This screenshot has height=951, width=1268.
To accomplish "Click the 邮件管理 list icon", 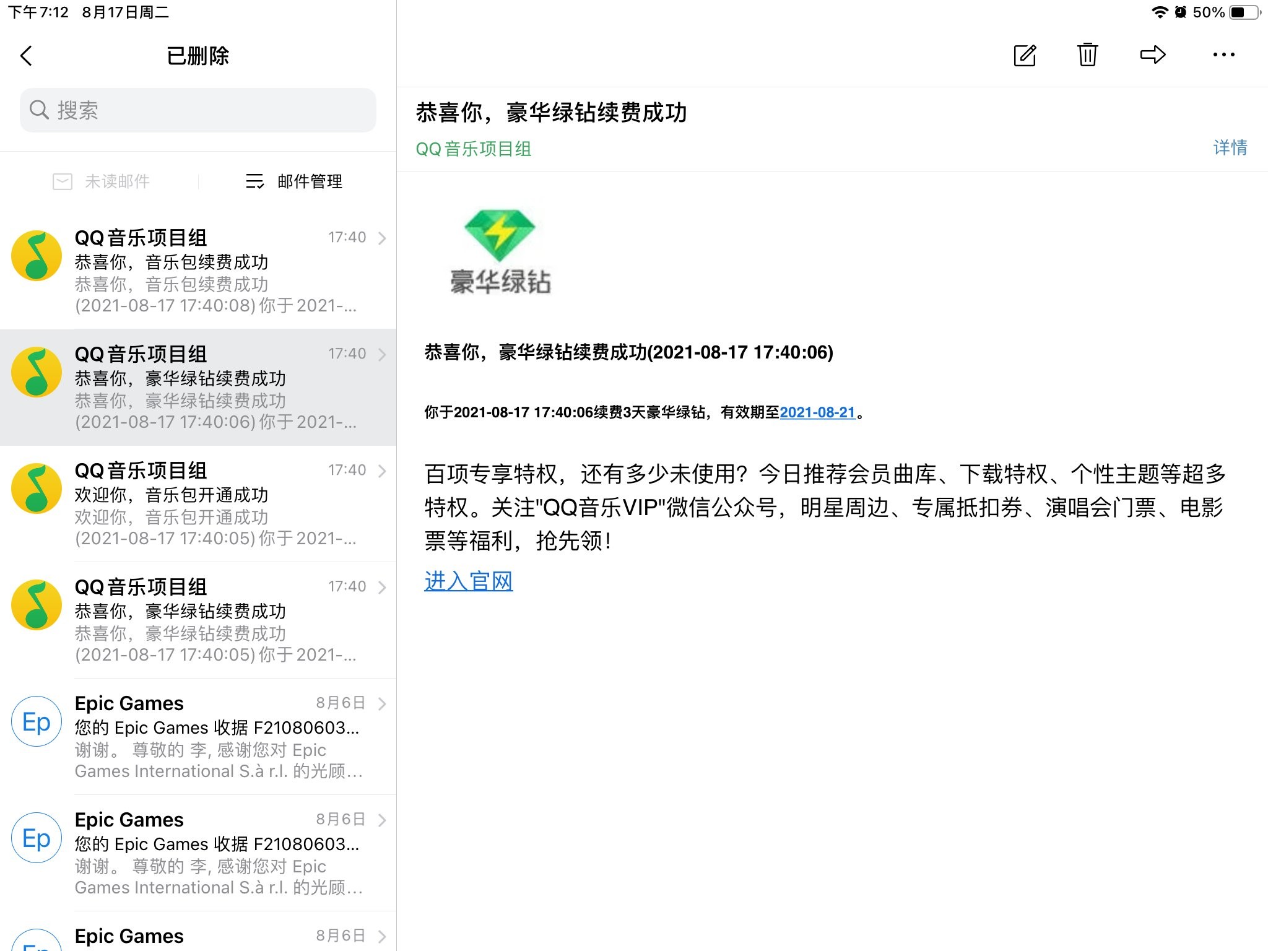I will [x=254, y=181].
